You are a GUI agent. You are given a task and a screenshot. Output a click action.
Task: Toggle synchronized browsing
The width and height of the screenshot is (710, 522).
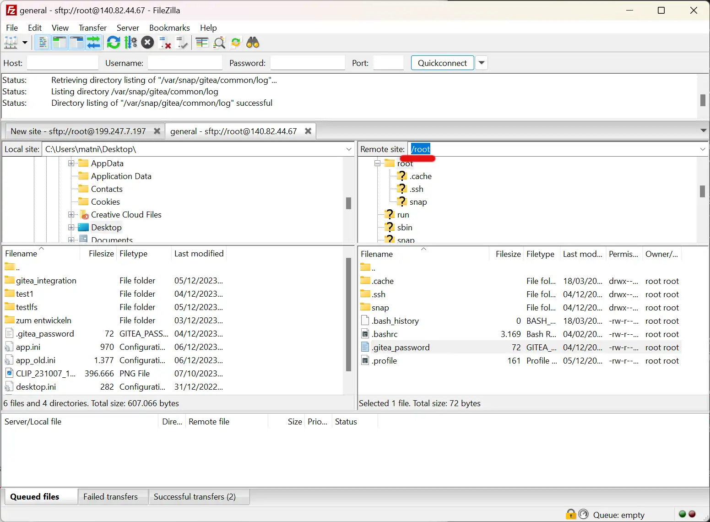[235, 42]
